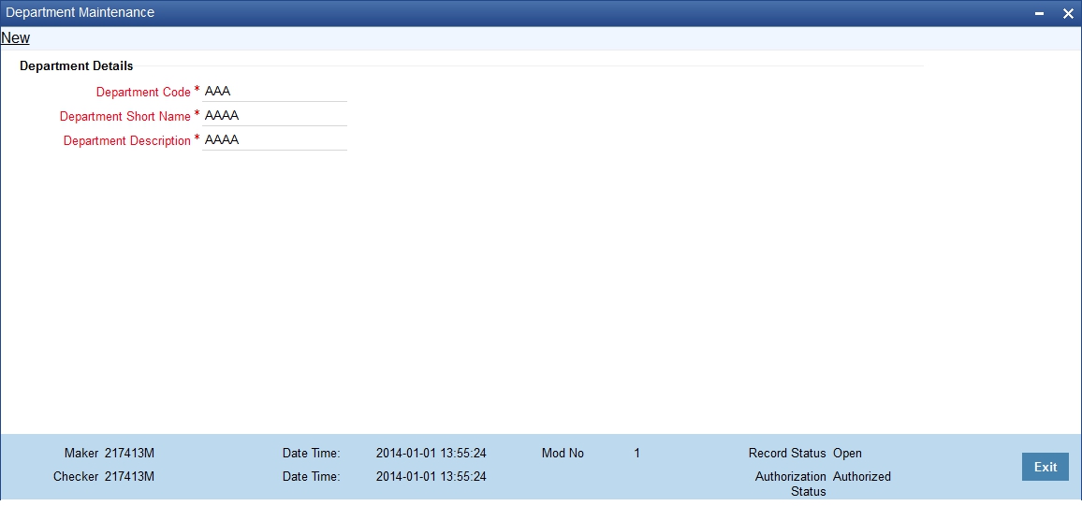Select the Checker value 217413M
The height and width of the screenshot is (506, 1082).
point(130,476)
